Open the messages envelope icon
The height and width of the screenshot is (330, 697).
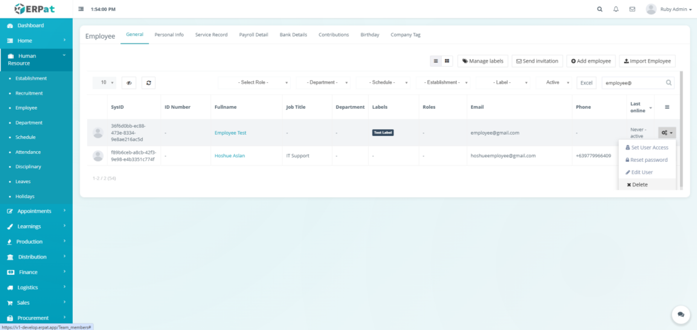point(632,10)
